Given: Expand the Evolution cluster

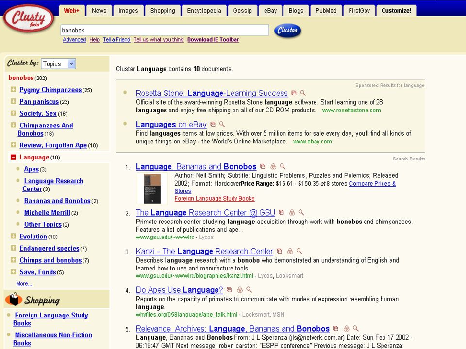Looking at the screenshot, I should [14, 236].
